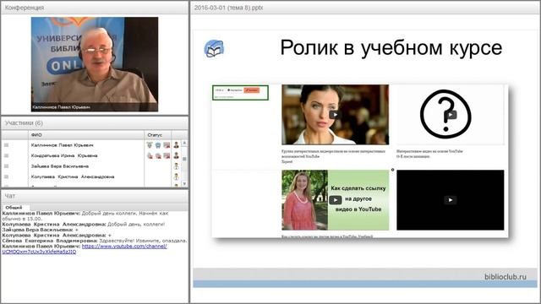Viewport: 541px width, 304px height.
Task: Sort participants by Статус column header
Action: point(158,135)
